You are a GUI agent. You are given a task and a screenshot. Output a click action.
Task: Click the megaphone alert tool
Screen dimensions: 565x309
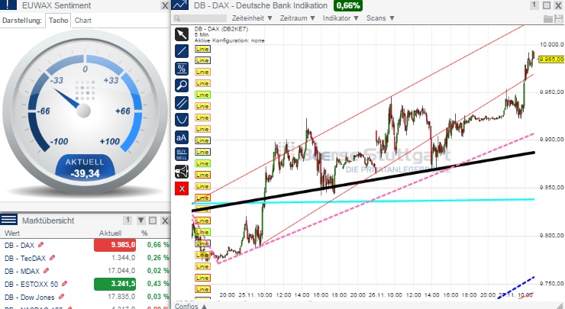(x=182, y=172)
